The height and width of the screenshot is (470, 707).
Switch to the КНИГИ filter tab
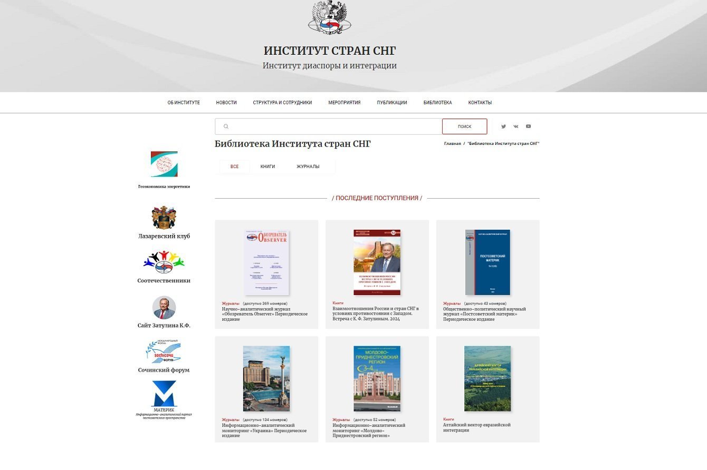pos(267,167)
